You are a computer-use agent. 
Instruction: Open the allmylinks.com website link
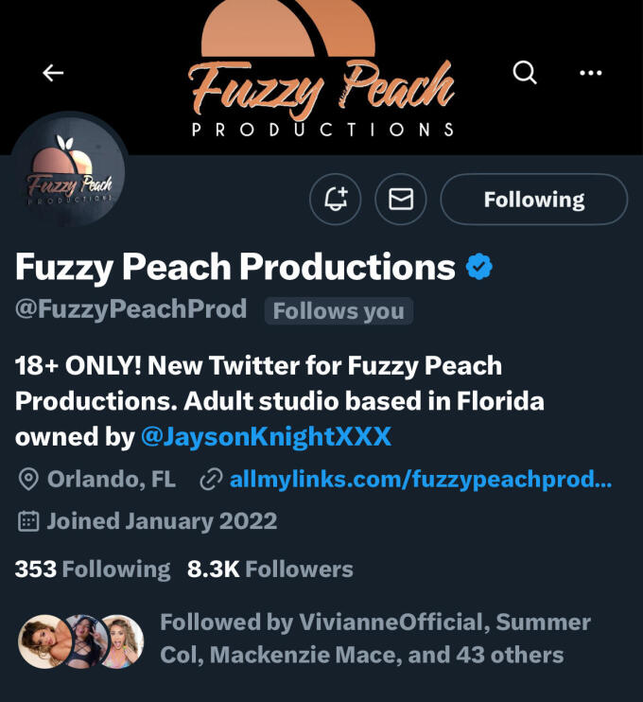coord(421,480)
